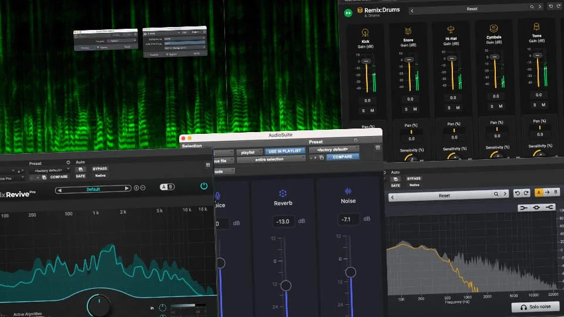This screenshot has height=317, width=564.
Task: Go to next preset in Remix:Drums
Action: tap(539, 6)
